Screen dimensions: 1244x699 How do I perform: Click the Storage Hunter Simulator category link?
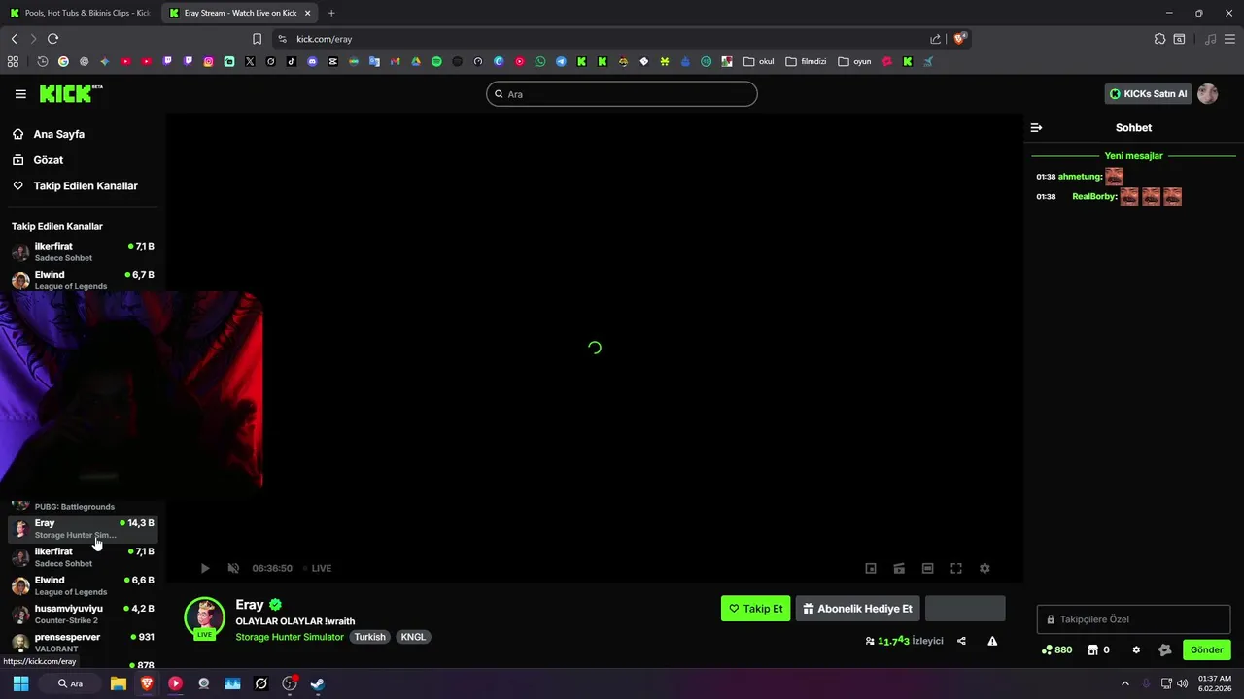click(290, 637)
